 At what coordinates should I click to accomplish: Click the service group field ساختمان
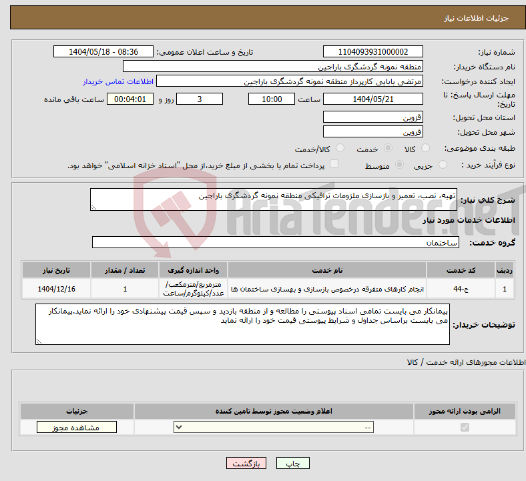[276, 242]
